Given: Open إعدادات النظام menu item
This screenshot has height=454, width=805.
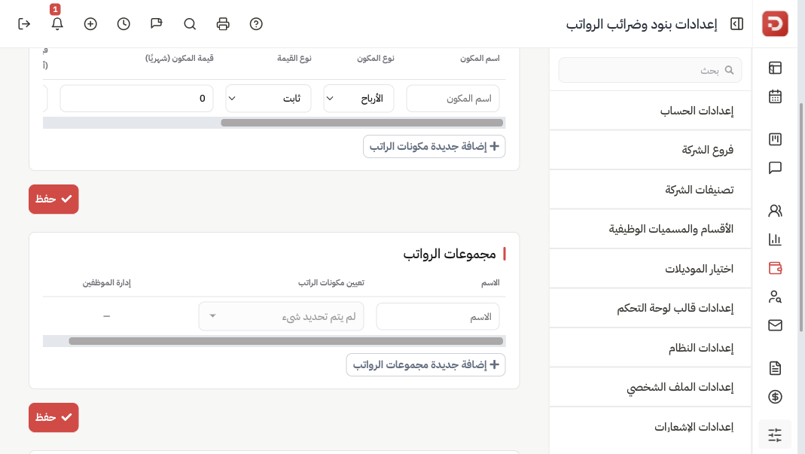Looking at the screenshot, I should pyautogui.click(x=650, y=348).
